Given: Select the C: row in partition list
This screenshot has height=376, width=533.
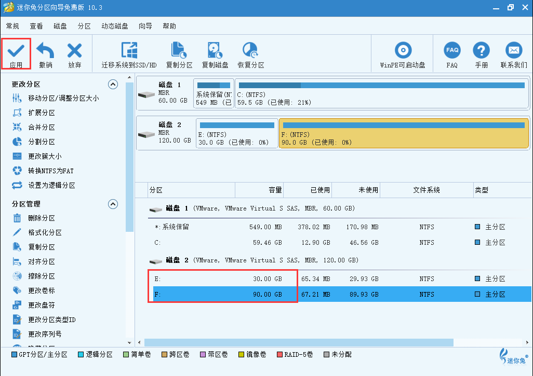Looking at the screenshot, I should click(340, 243).
